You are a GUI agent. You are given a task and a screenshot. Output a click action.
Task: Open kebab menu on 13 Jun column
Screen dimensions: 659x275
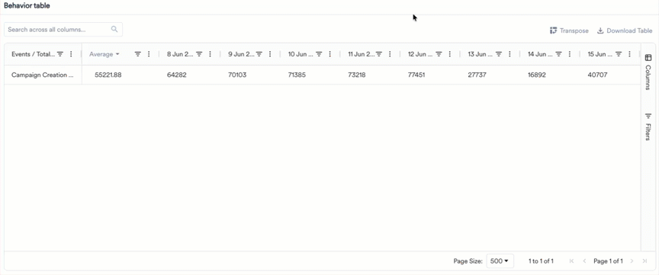(x=510, y=54)
